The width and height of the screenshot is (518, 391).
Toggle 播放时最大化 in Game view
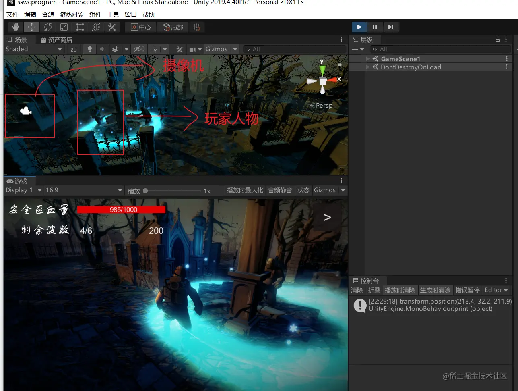point(245,190)
